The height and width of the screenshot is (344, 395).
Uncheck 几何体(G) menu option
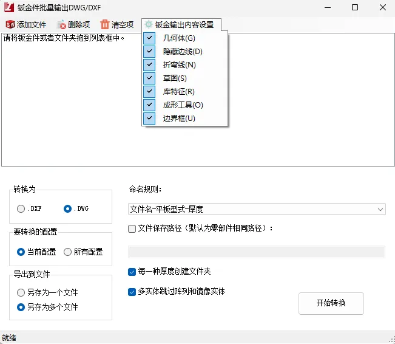185,38
